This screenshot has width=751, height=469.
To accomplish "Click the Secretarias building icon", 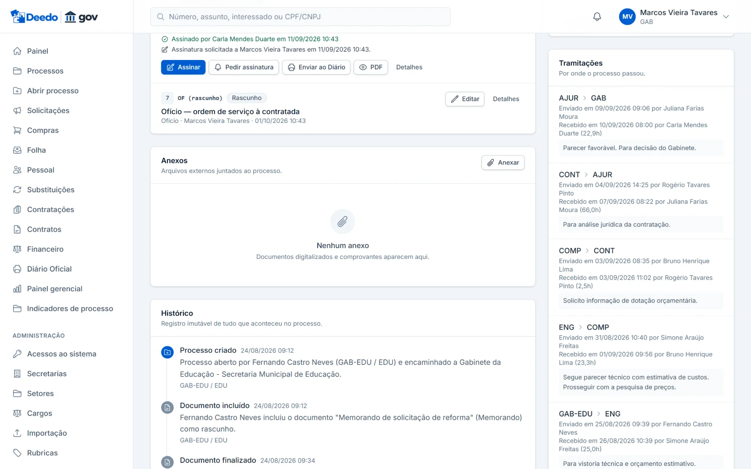I will coord(17,374).
